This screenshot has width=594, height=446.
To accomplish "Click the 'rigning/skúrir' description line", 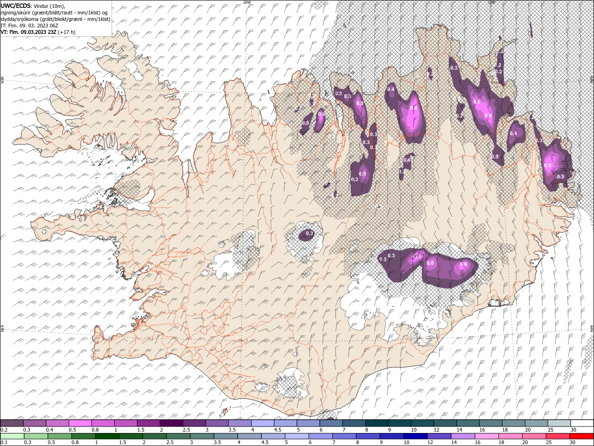I will [x=54, y=13].
